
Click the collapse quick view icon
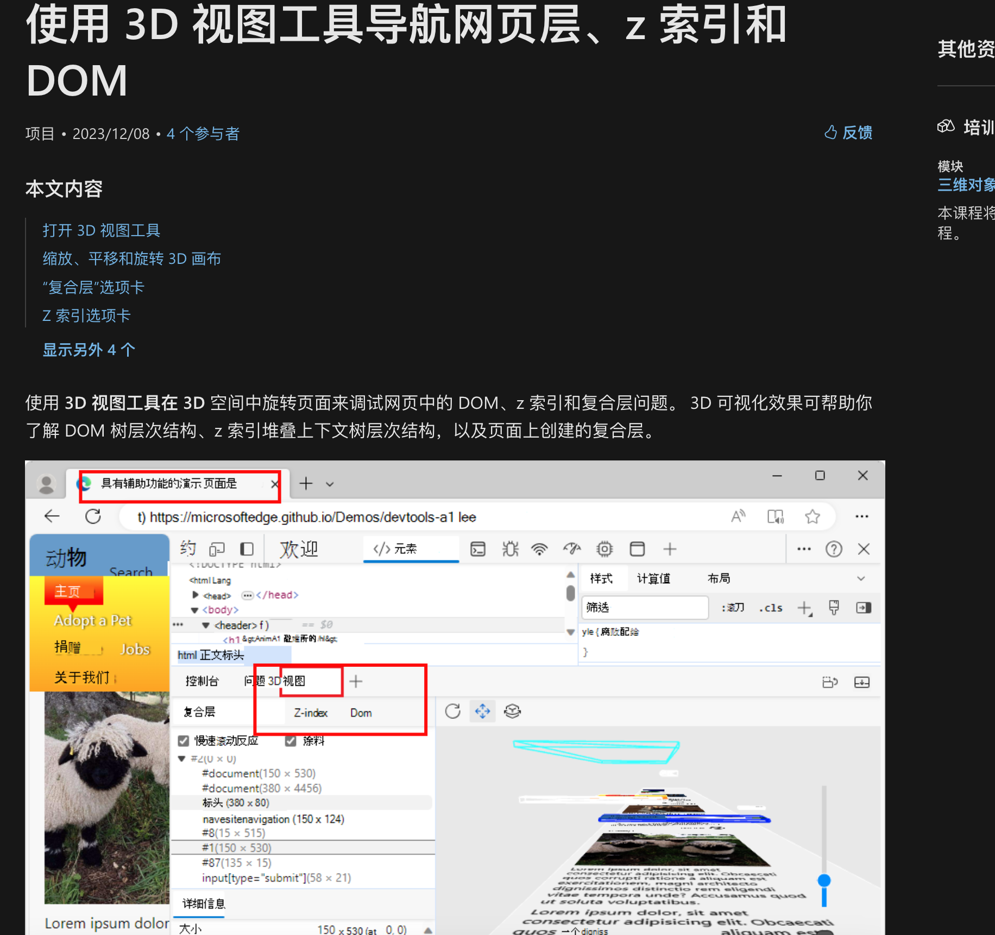[x=862, y=682]
